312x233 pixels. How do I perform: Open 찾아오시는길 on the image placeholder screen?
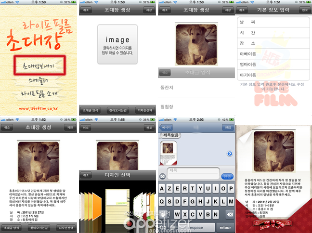coord(118,110)
